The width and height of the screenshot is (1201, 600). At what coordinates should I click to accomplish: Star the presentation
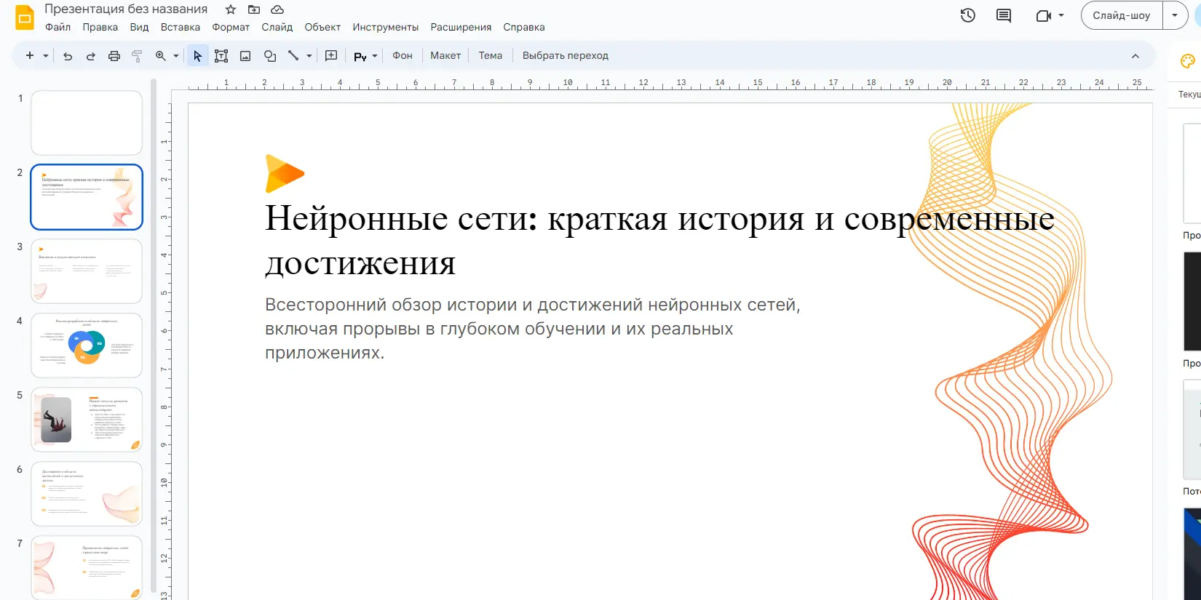tap(231, 9)
